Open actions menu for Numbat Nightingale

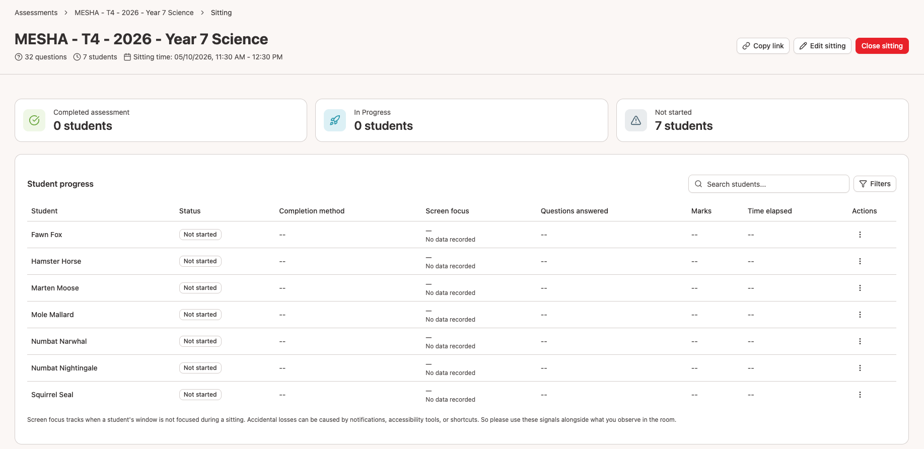click(860, 368)
